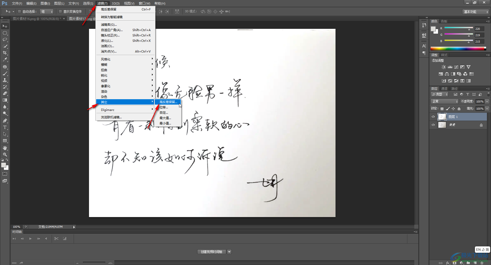Viewport: 491px width, 265px height.
Task: Choose 高反差保留... in the submenu
Action: point(168,102)
